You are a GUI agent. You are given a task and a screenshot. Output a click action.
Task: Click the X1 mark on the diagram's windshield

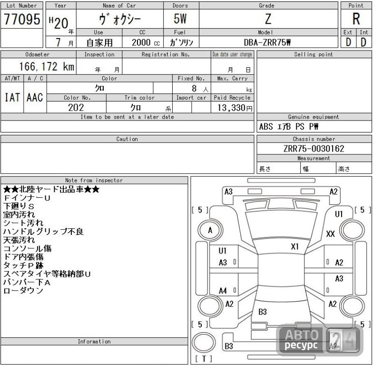[x=295, y=247]
